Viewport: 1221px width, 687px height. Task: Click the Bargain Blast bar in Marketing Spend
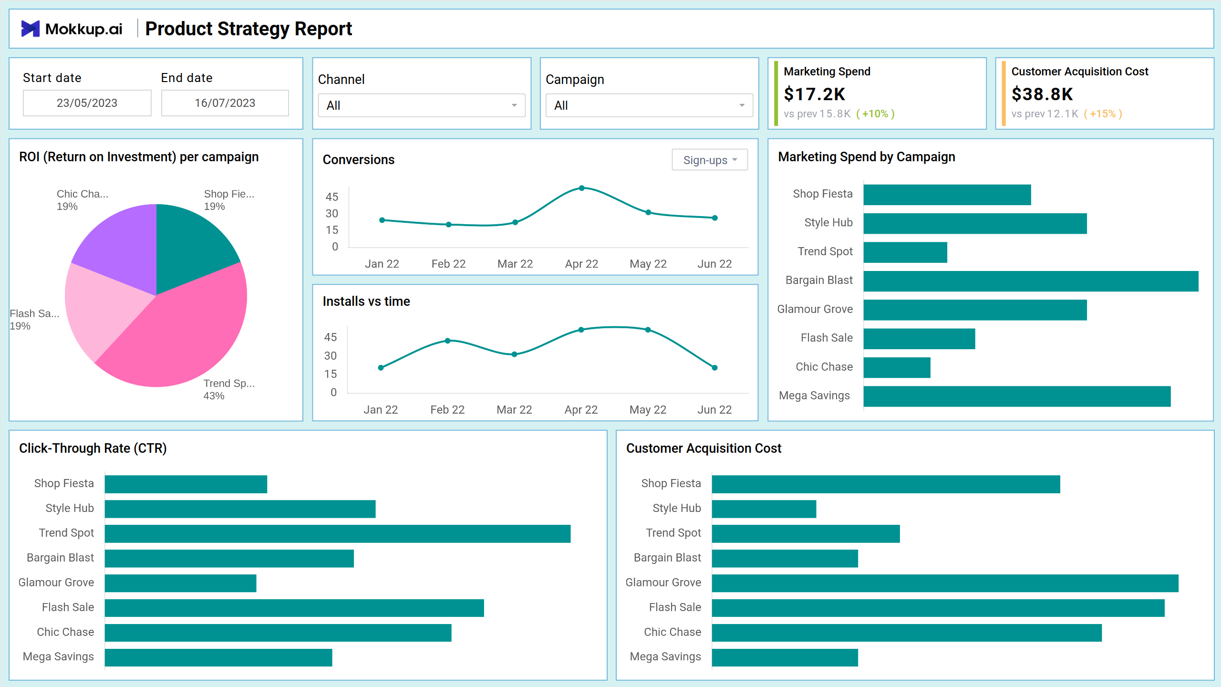coord(1031,281)
